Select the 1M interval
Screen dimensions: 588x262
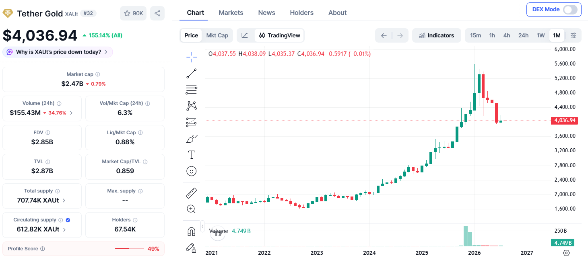(x=557, y=35)
